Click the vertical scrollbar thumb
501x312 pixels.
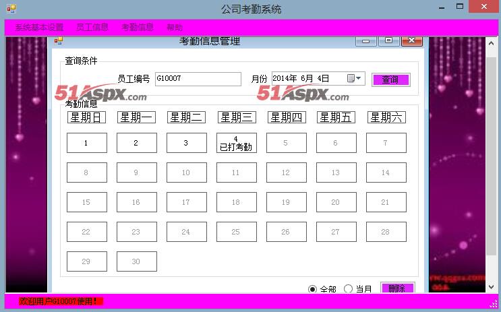[x=491, y=156]
